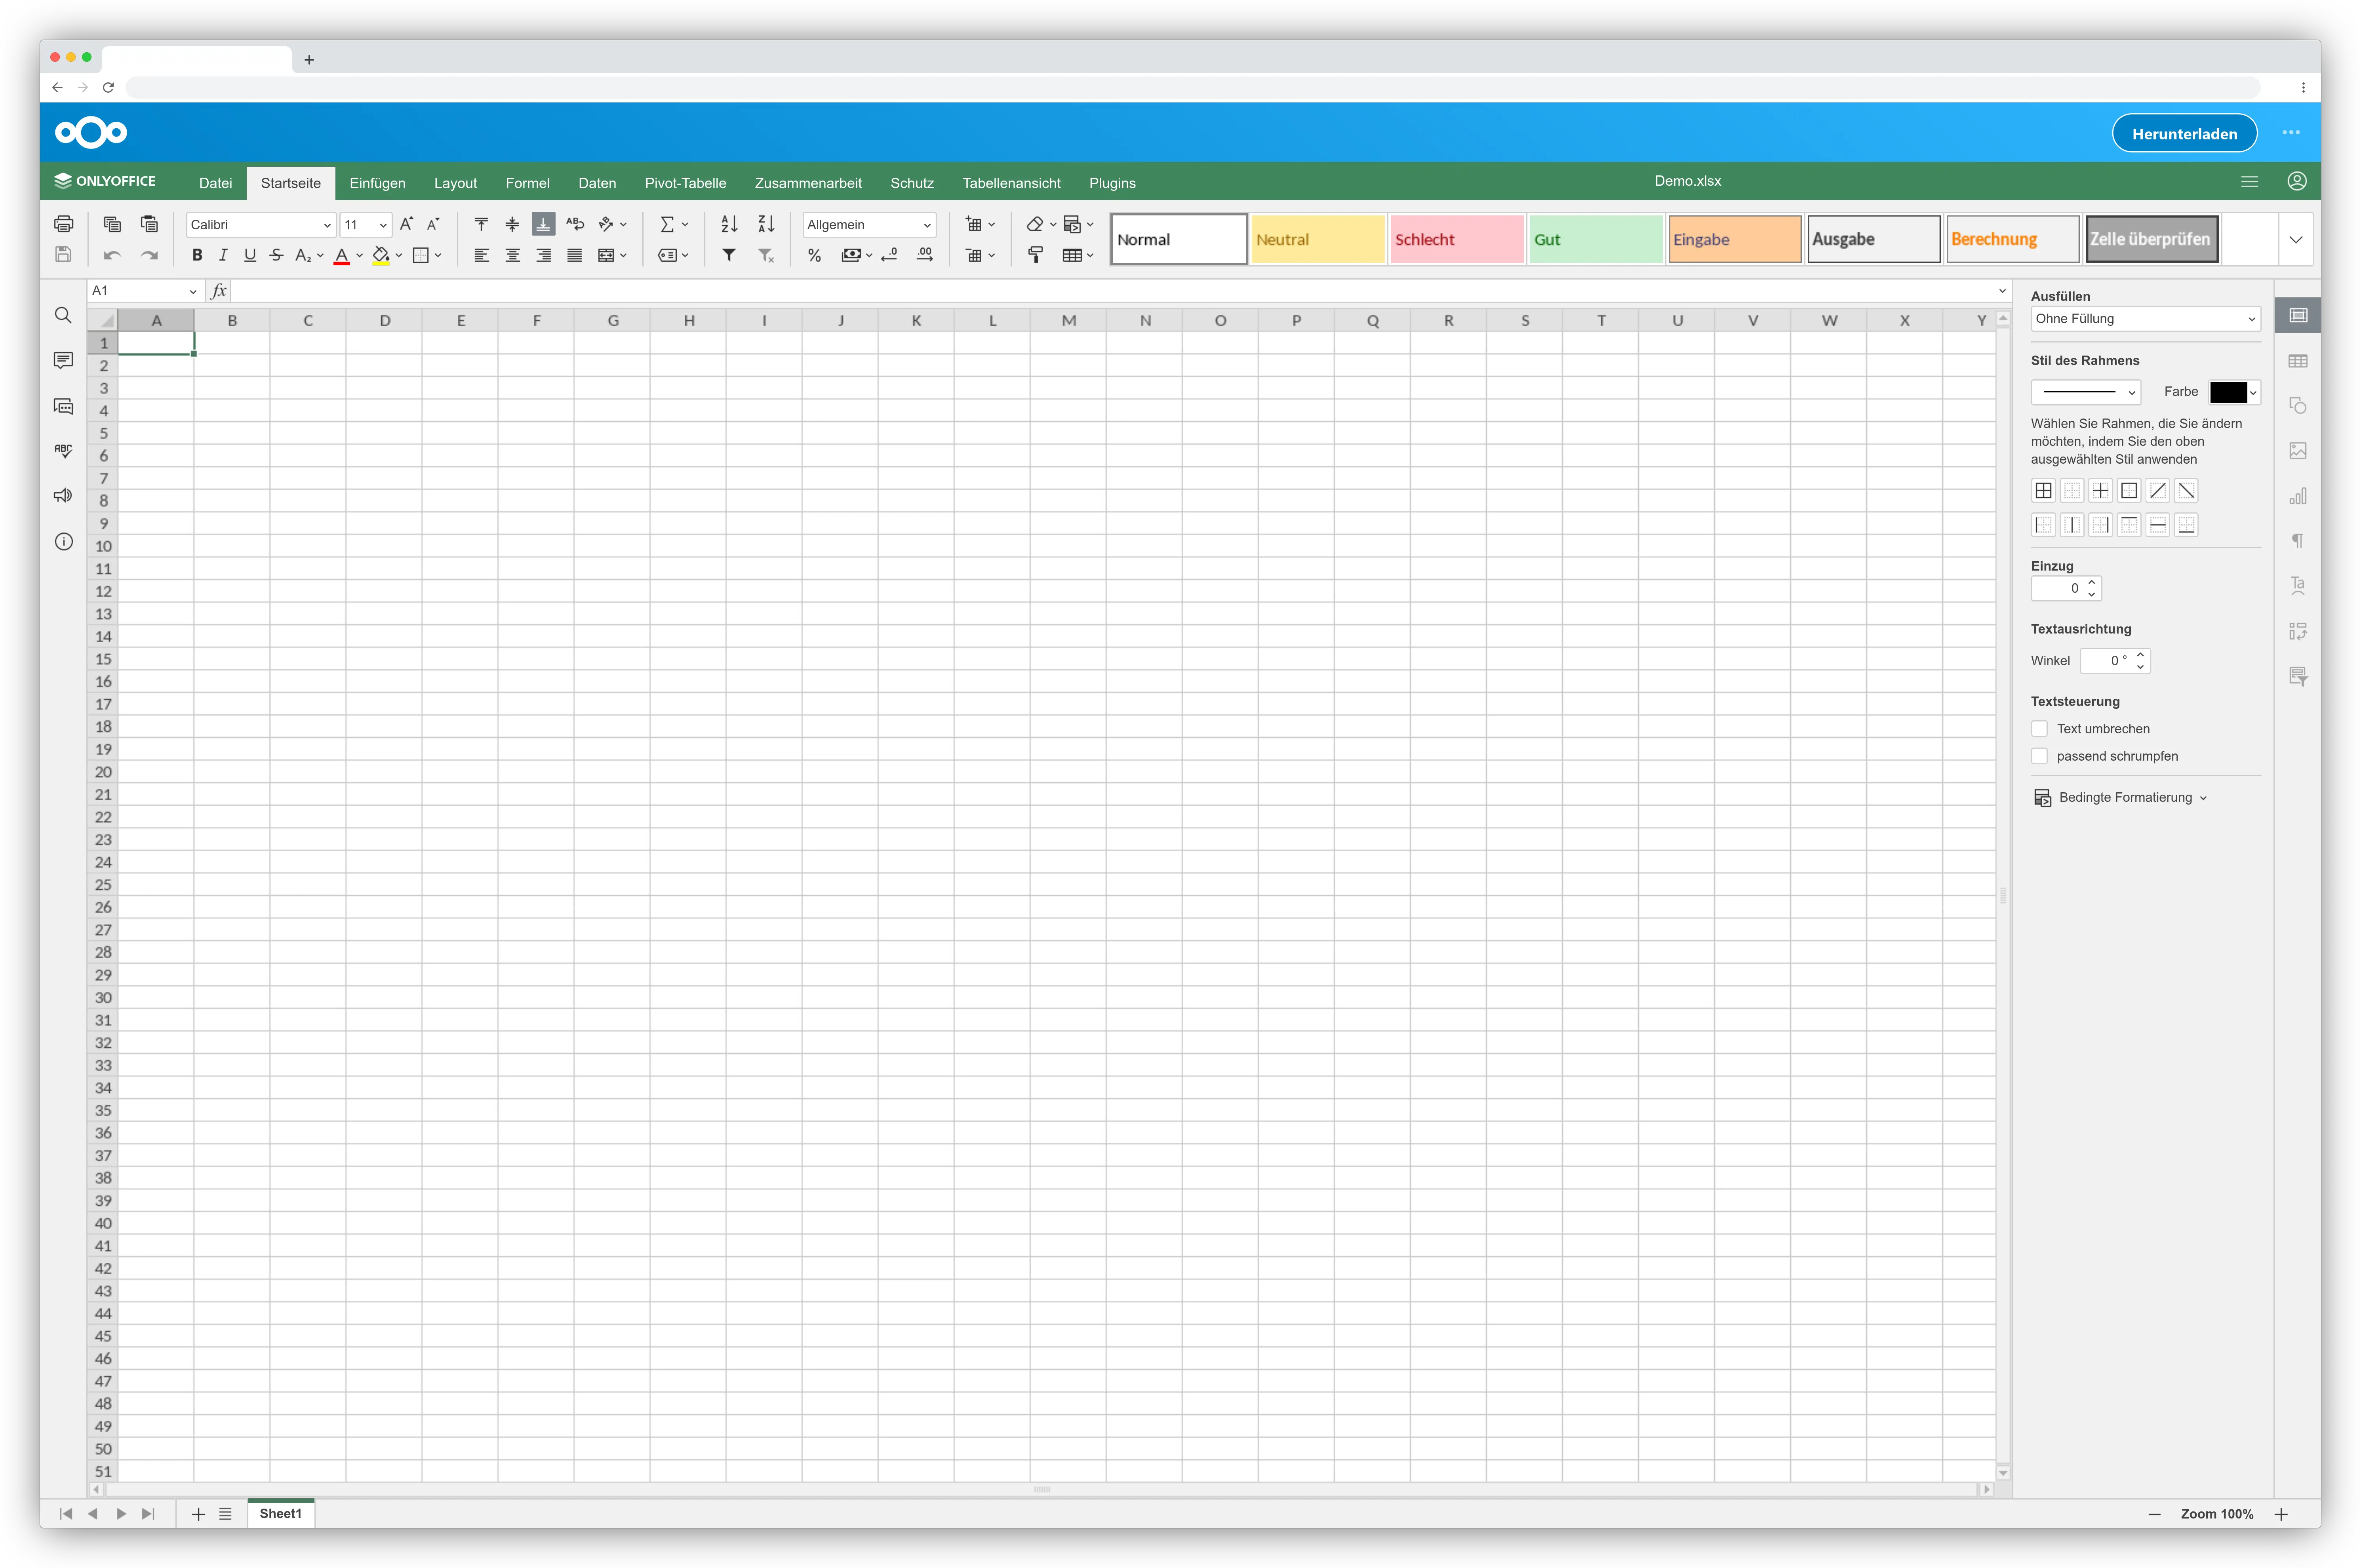Open the cell name box dropdown
Screen dimensions: 2361x1568
pyautogui.click(x=193, y=291)
